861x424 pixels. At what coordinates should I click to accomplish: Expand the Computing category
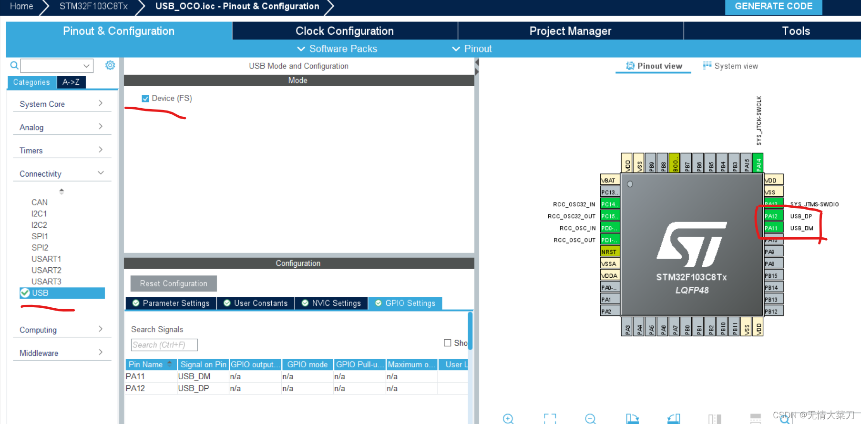click(x=62, y=330)
